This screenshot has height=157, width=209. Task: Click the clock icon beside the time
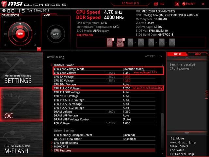click(4, 10)
